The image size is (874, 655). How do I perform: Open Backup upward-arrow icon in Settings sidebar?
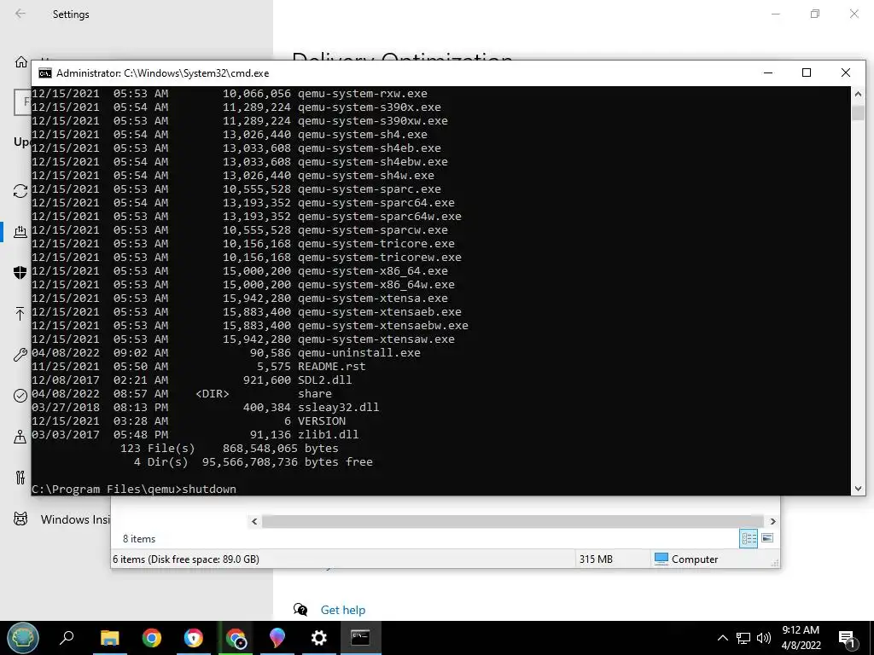tap(20, 314)
